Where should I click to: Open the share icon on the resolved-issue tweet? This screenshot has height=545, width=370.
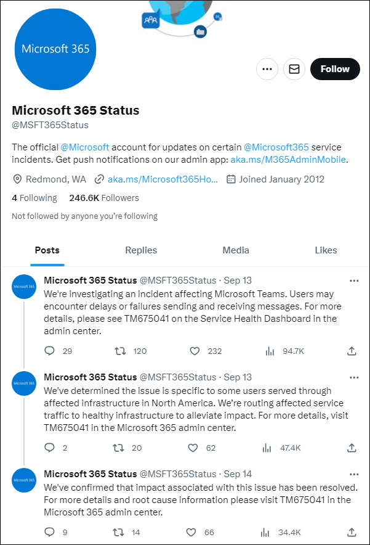(352, 532)
